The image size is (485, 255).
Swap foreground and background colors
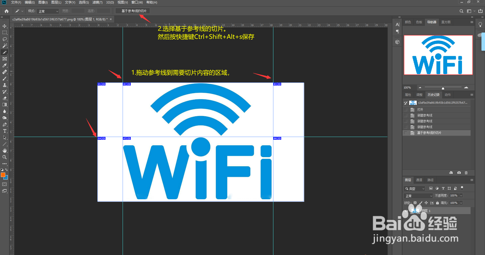coord(7,170)
